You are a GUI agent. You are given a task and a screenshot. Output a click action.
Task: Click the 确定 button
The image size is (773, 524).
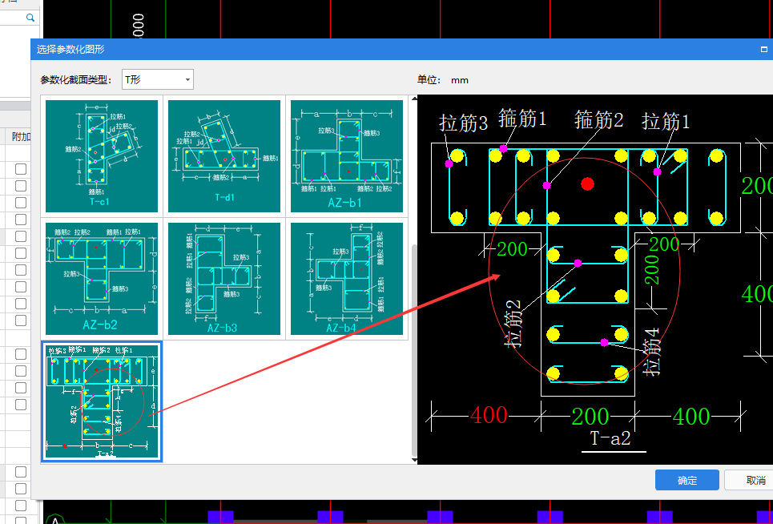(686, 480)
